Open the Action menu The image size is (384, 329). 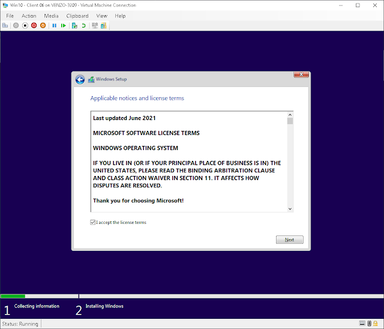pos(29,16)
